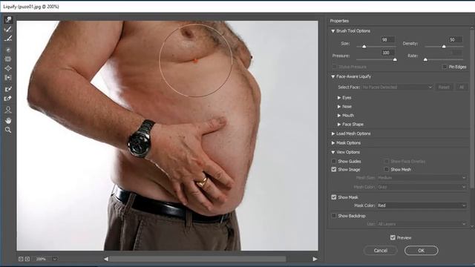The height and width of the screenshot is (267, 475).
Task: Select the Smooth tool
Action: point(8,39)
